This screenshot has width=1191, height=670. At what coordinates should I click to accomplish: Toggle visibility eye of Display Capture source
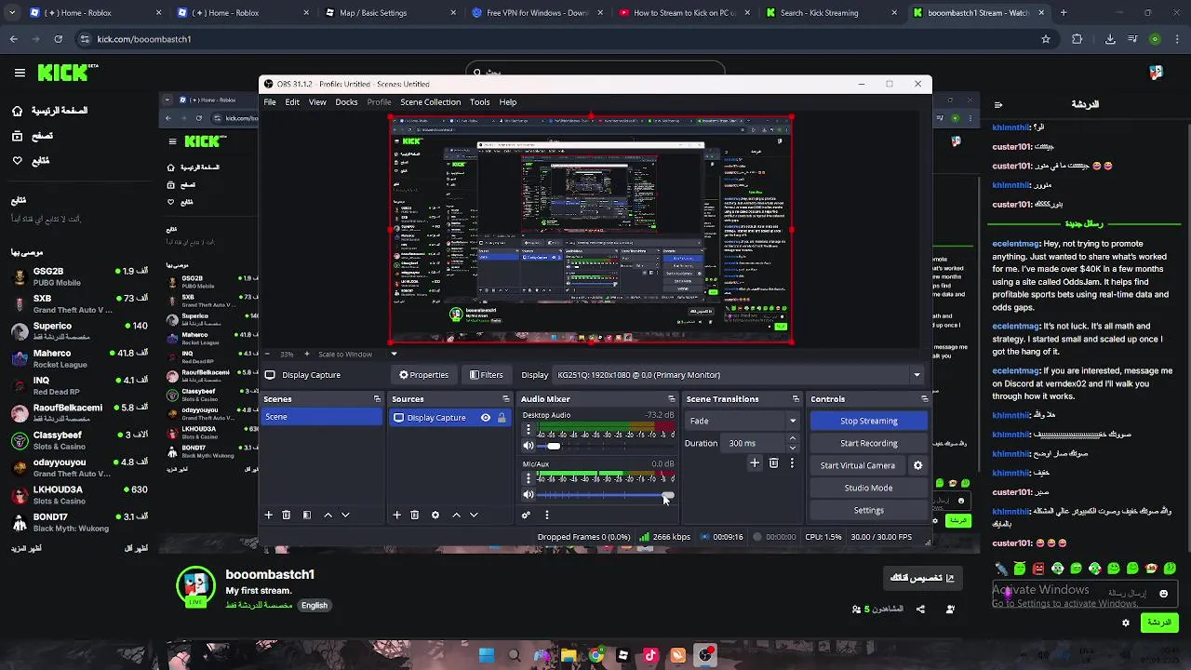coord(485,418)
